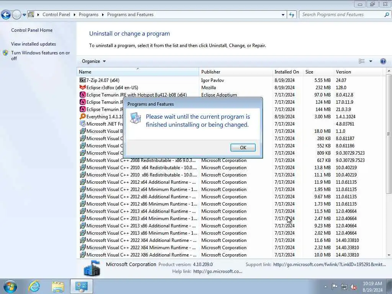The height and width of the screenshot is (294, 392).
Task: Select the Microsoft .NET Framework icon
Action: pos(83,124)
